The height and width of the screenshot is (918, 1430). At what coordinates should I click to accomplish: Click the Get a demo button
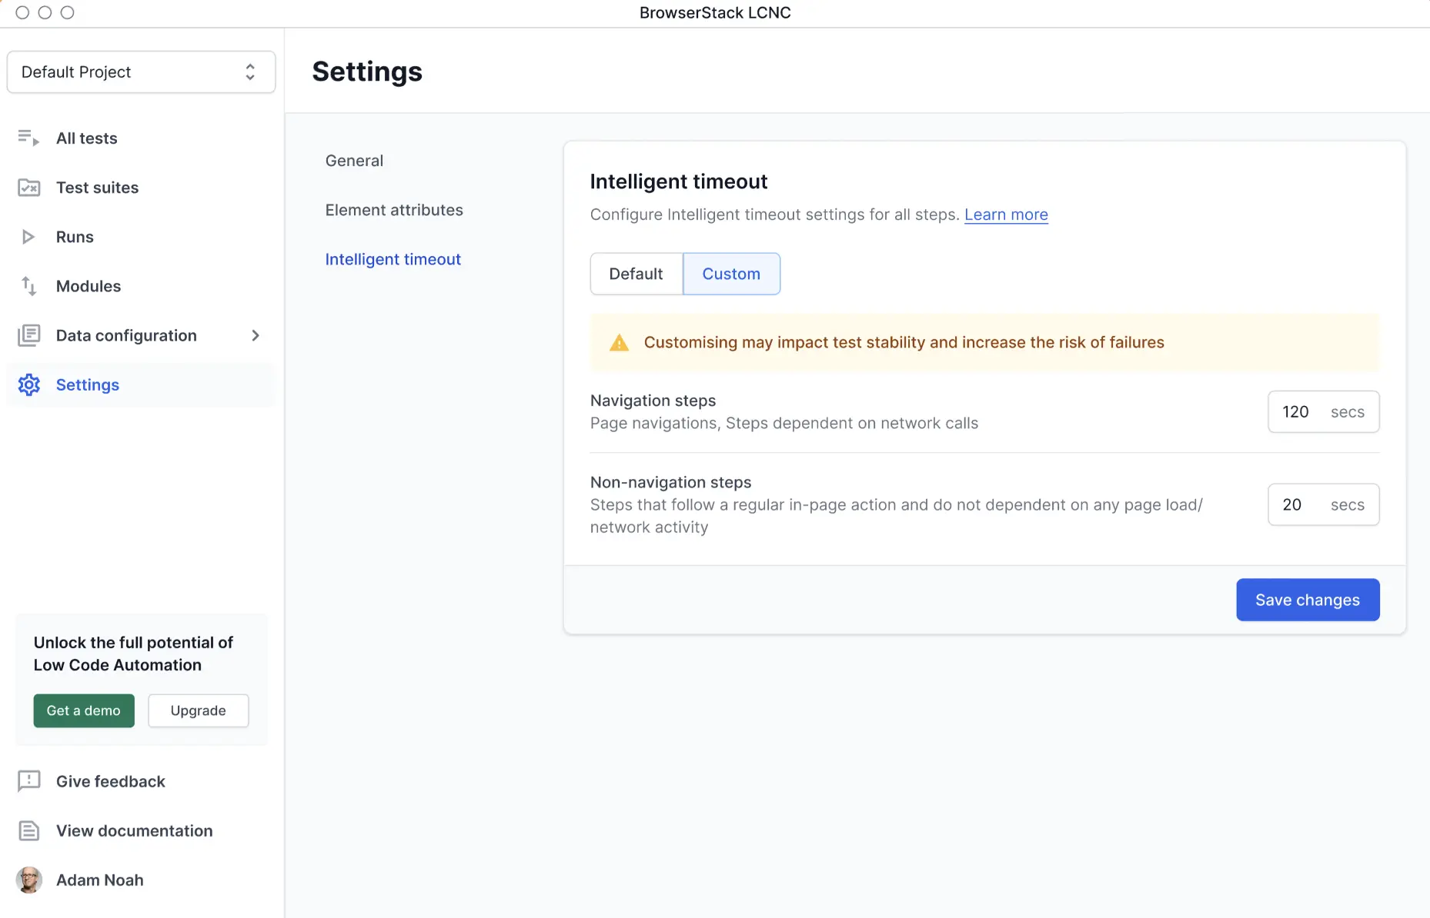click(84, 710)
